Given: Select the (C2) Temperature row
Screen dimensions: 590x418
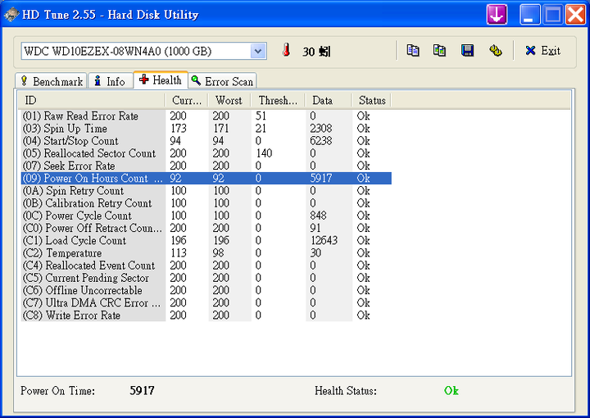Looking at the screenshot, I should pyautogui.click(x=206, y=252).
